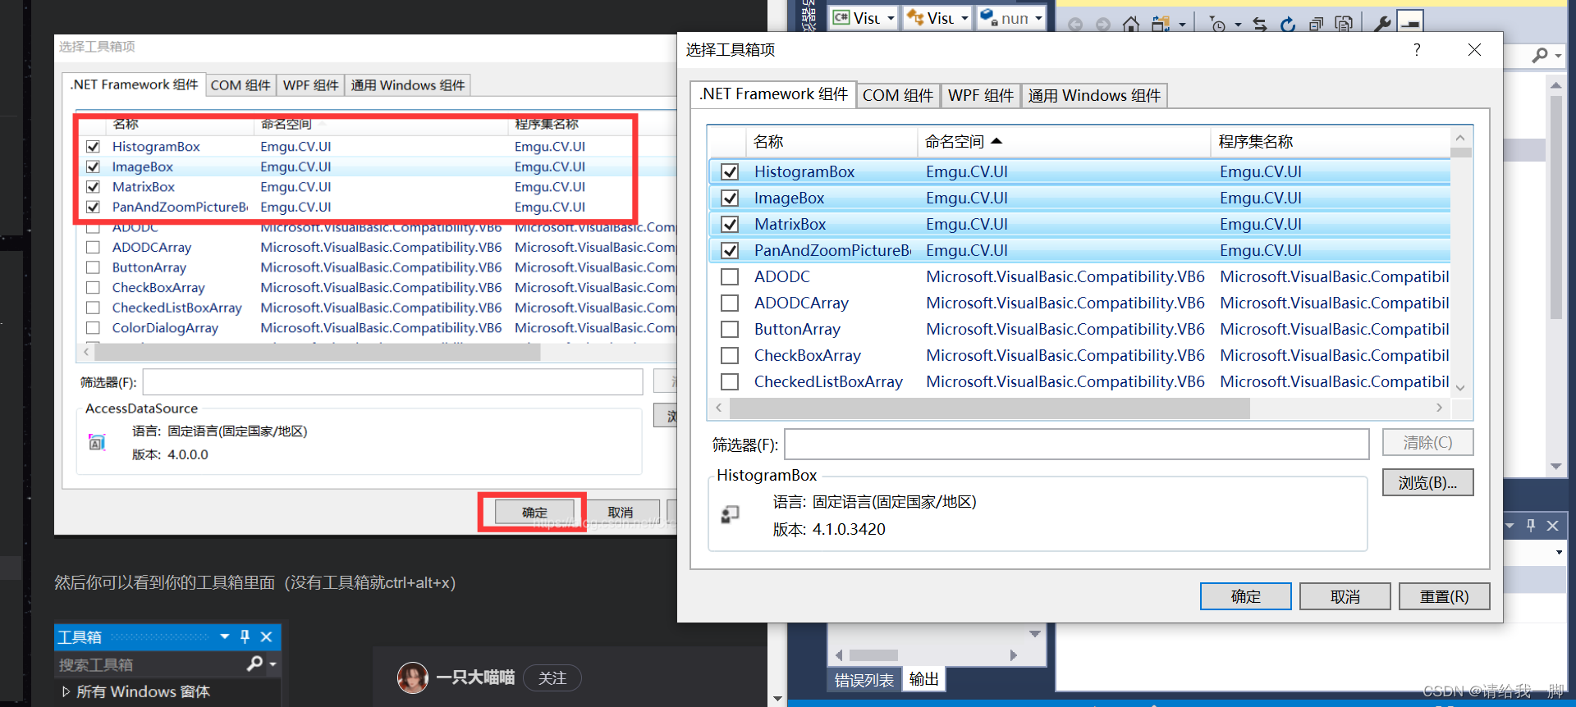Click 确定 in the left dialog screenshot
Viewport: 1576px width, 707px height.
point(534,513)
